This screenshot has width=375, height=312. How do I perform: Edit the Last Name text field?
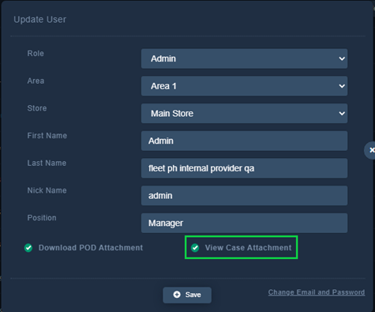(244, 168)
